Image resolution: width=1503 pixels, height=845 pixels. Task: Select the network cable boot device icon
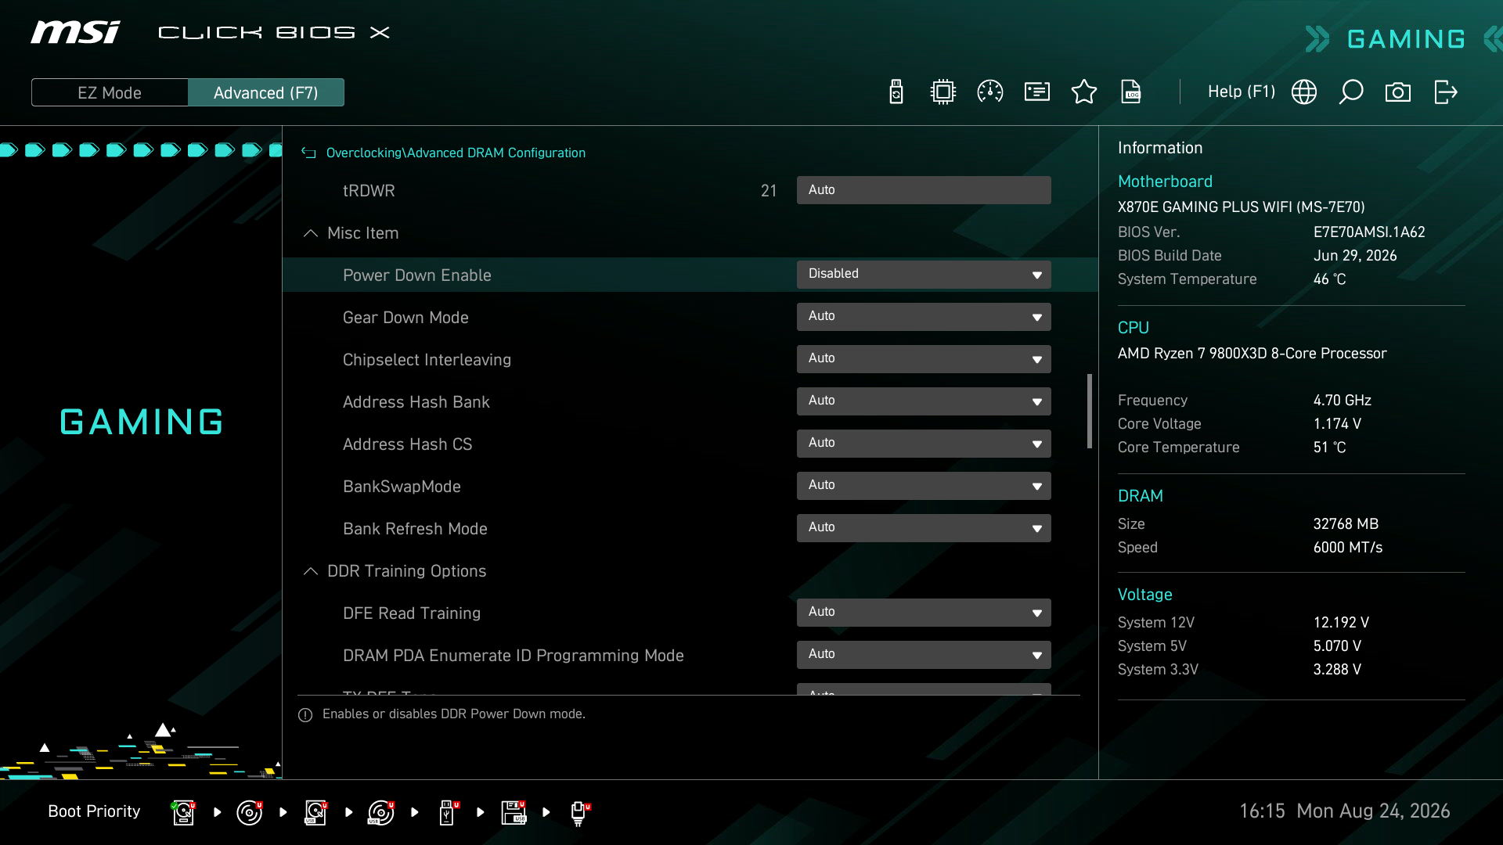579,813
